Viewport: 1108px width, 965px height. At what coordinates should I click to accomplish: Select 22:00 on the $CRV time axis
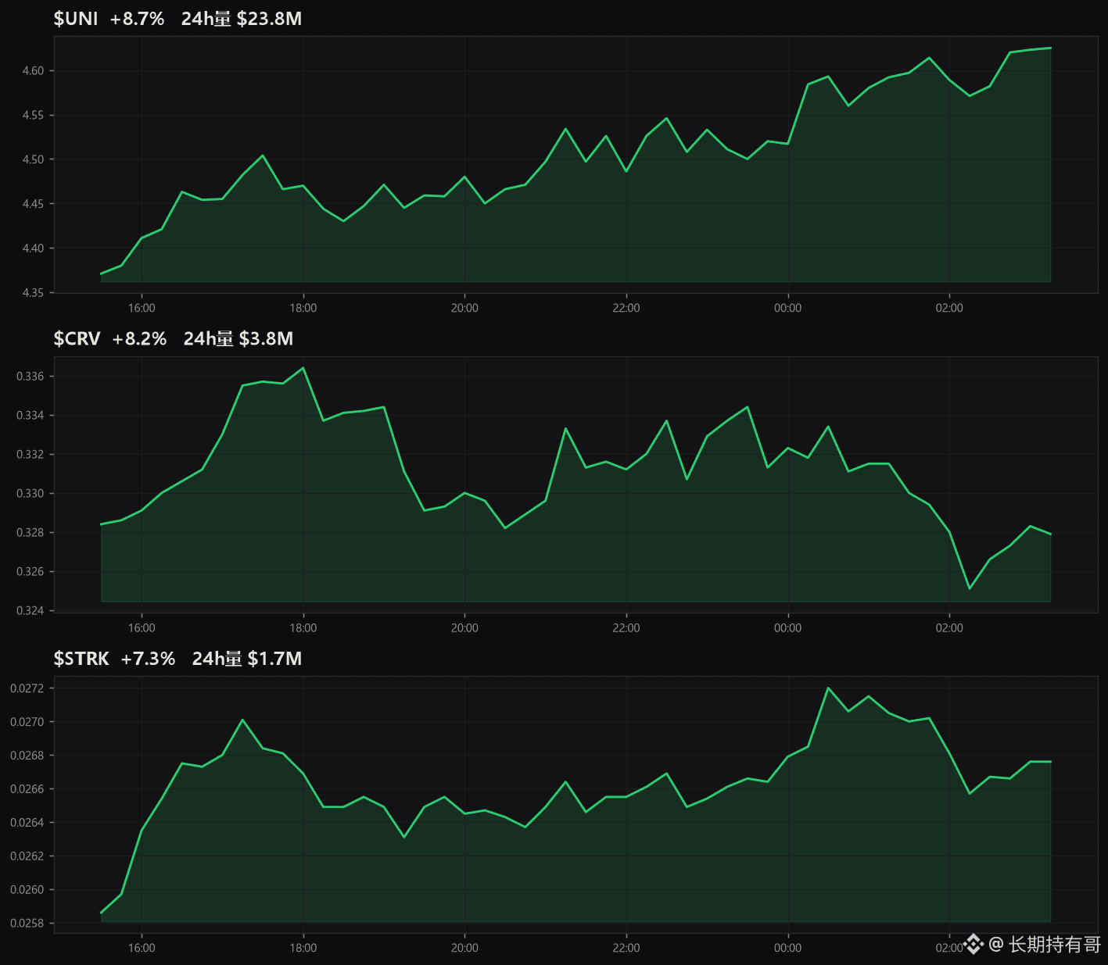[626, 628]
